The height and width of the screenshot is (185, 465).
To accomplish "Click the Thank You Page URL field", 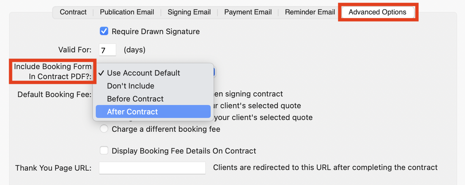I will tap(152, 168).
